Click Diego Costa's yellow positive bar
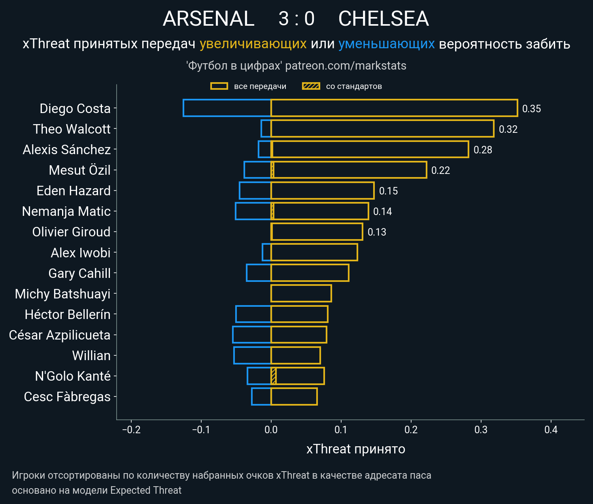The image size is (593, 504). point(394,108)
